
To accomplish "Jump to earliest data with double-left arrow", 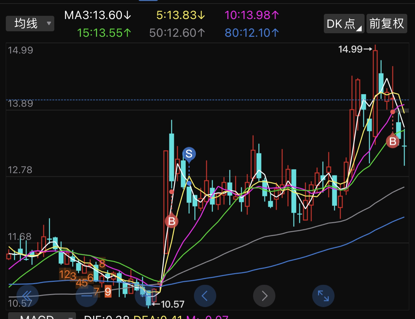I will (x=27, y=295).
